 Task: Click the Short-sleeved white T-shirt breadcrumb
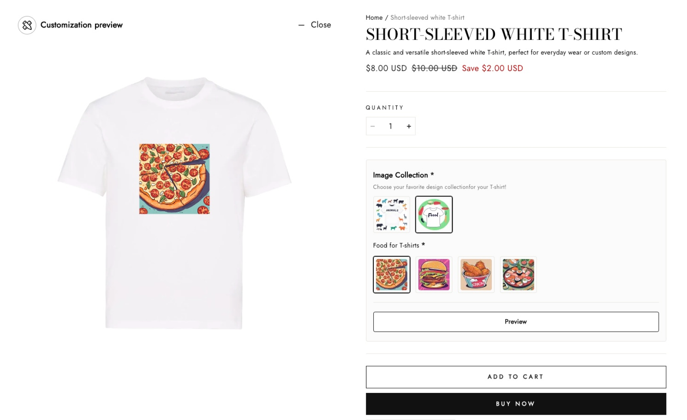[x=427, y=18]
